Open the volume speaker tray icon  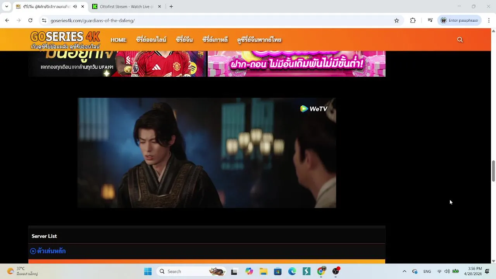tap(447, 271)
